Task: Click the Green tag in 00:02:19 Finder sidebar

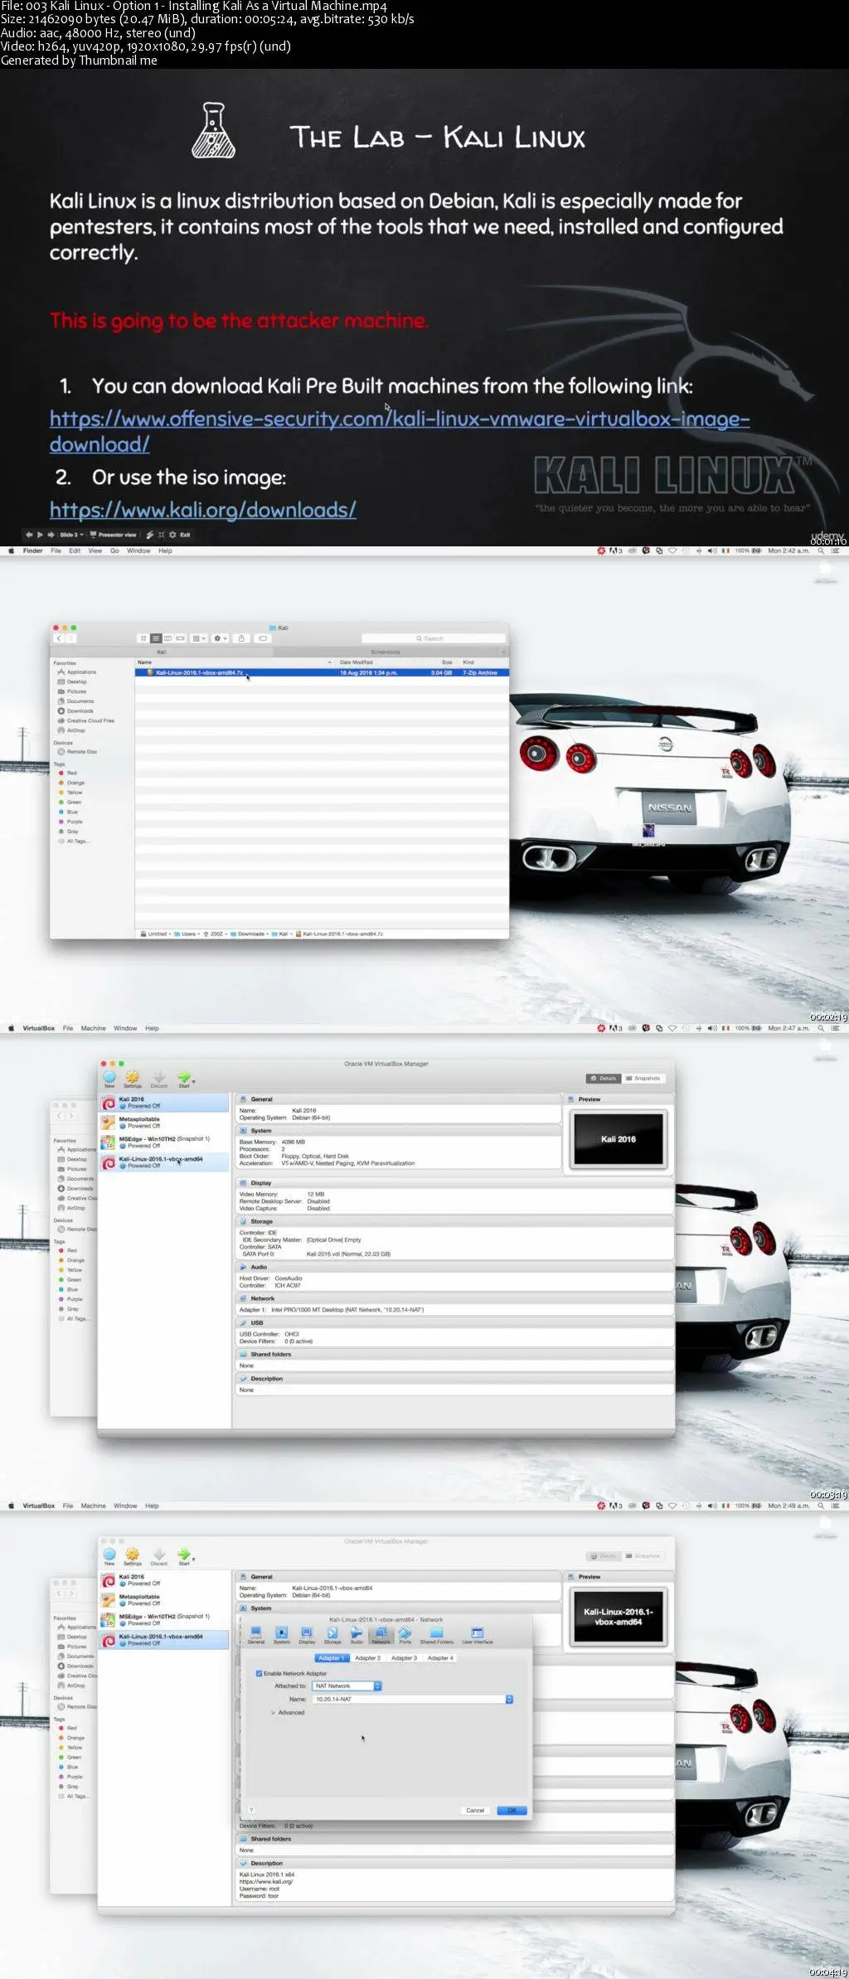Action: (x=70, y=803)
